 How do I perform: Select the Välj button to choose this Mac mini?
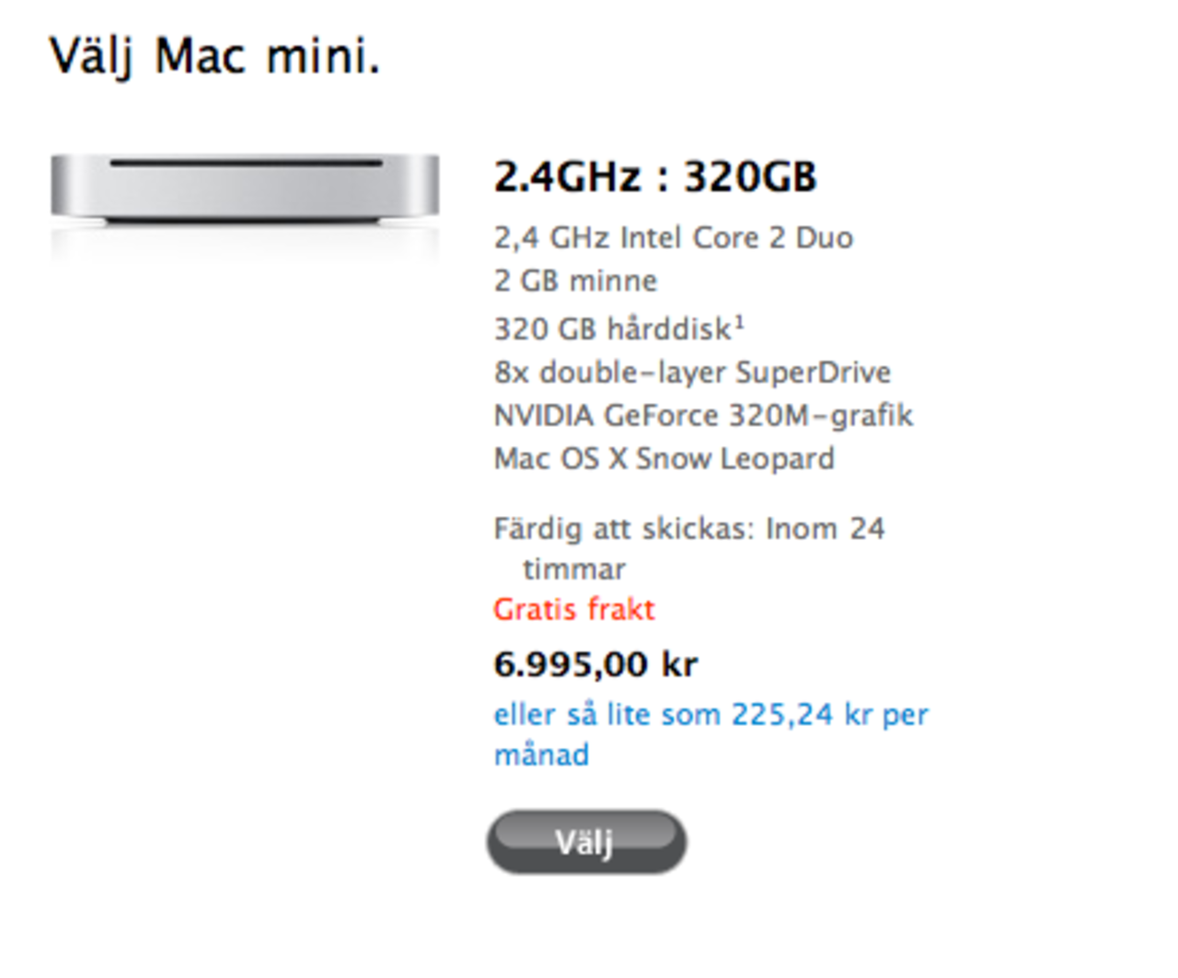585,841
